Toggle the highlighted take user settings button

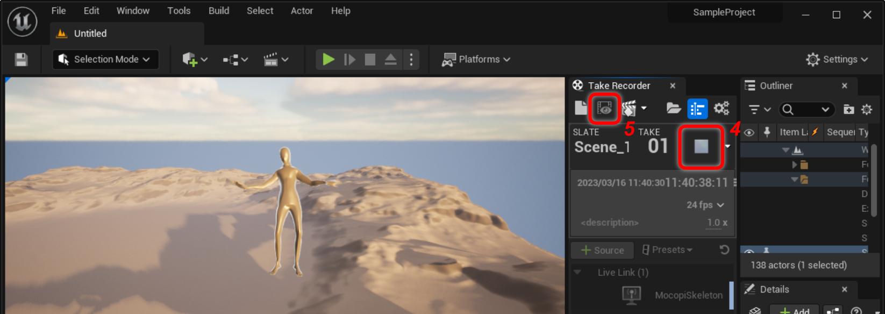click(x=697, y=109)
